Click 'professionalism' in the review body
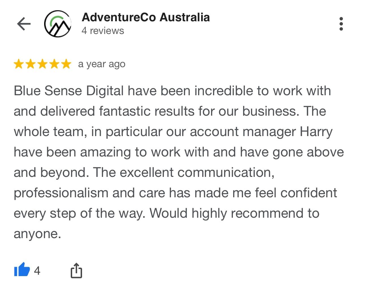Viewport: 365px width, 290px height. [x=61, y=193]
